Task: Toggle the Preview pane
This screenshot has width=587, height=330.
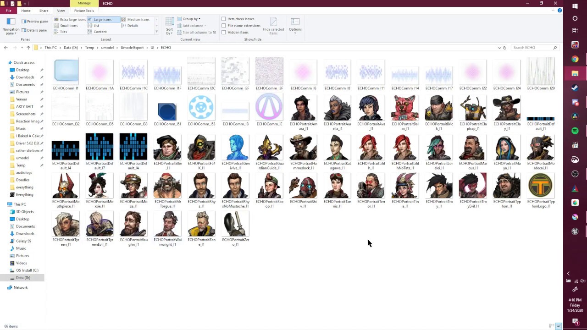Action: pyautogui.click(x=34, y=21)
